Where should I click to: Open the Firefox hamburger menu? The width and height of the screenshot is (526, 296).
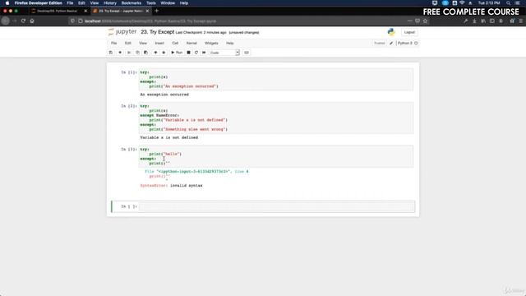[520, 21]
